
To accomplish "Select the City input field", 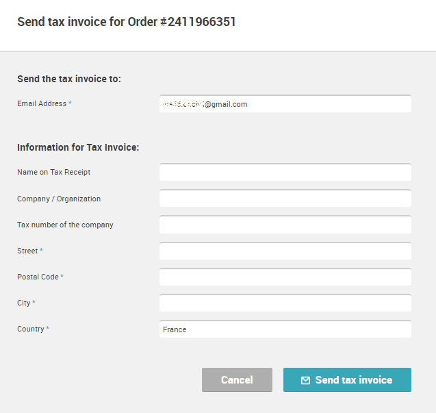I will 285,303.
